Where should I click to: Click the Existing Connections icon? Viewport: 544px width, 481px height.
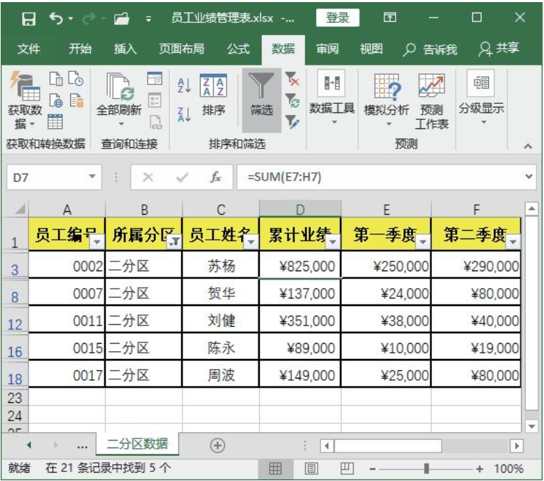[x=77, y=100]
